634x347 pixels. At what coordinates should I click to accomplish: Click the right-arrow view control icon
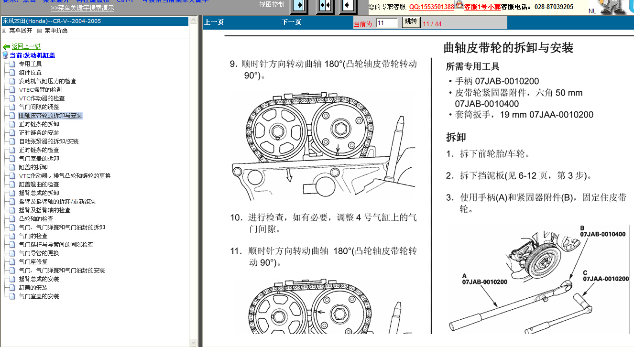tap(299, 5)
